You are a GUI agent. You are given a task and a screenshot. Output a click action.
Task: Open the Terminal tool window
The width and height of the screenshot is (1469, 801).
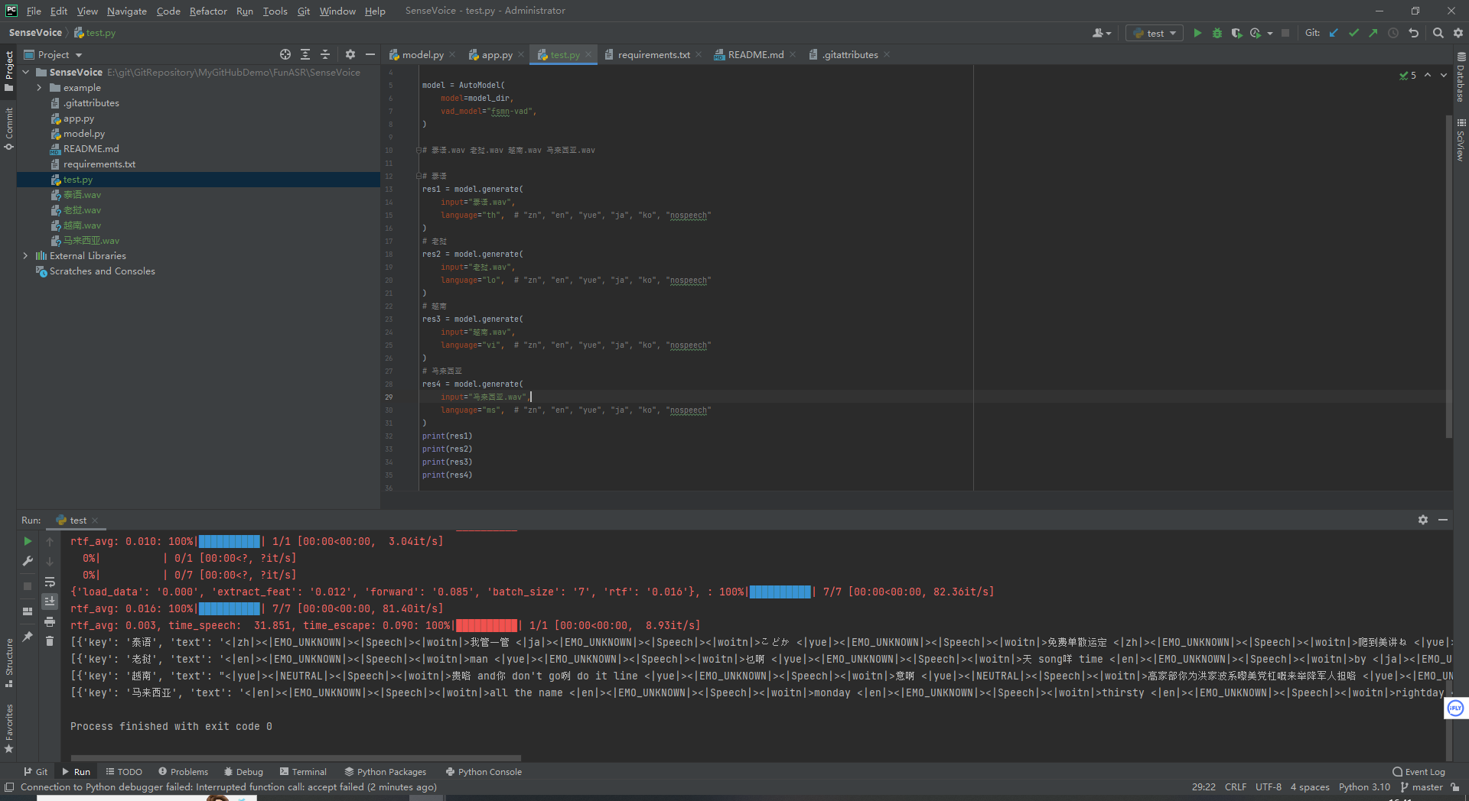[303, 772]
